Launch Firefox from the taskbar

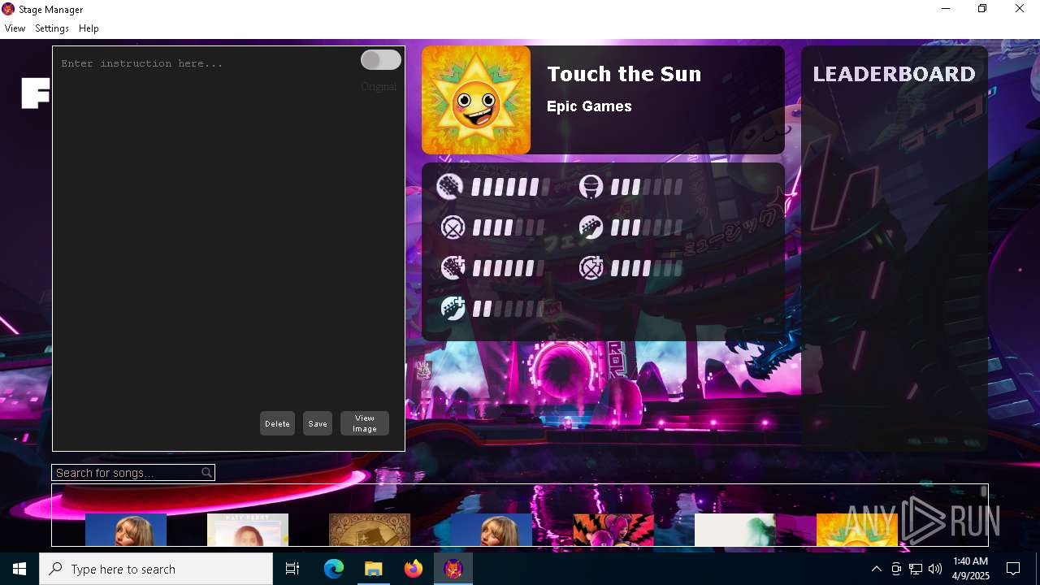pyautogui.click(x=414, y=569)
